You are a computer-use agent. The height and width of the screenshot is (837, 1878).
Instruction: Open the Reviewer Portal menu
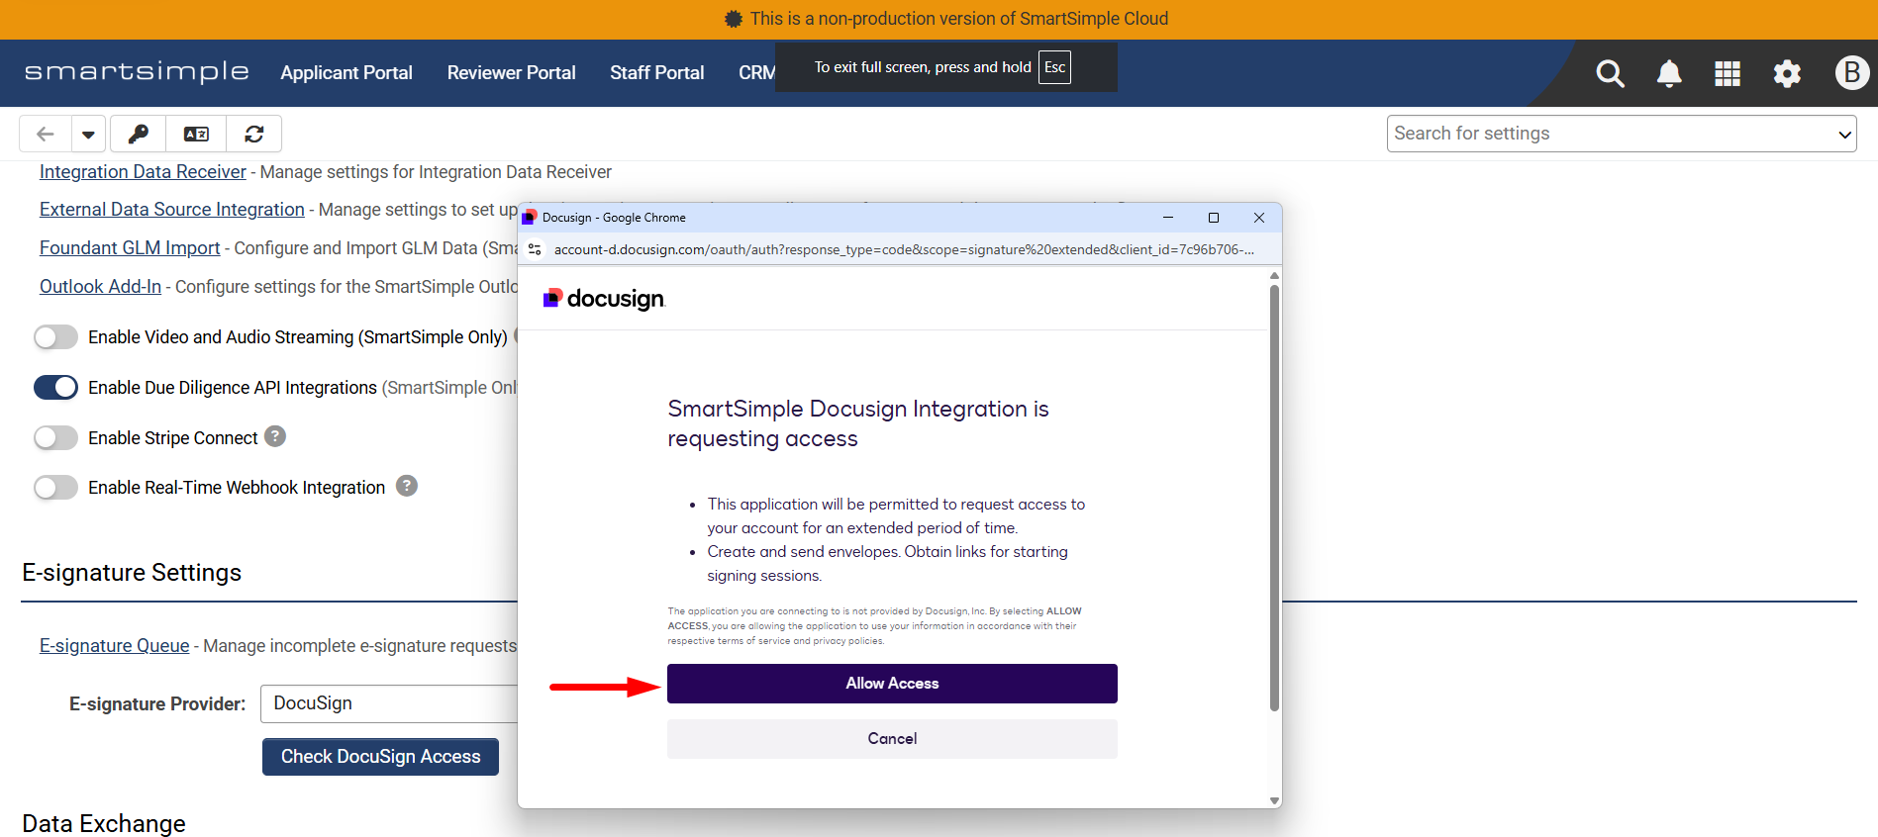511,73
